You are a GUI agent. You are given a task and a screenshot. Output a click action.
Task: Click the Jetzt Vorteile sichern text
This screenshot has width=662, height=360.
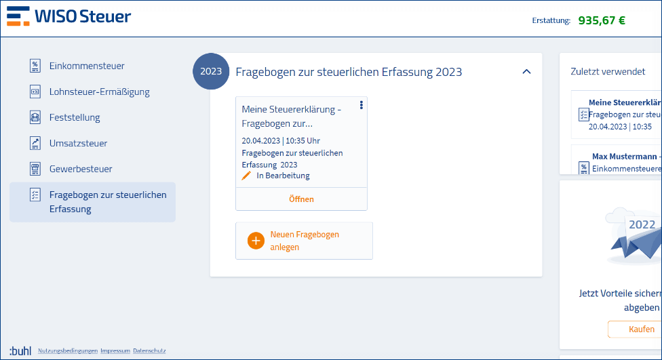click(x=620, y=294)
